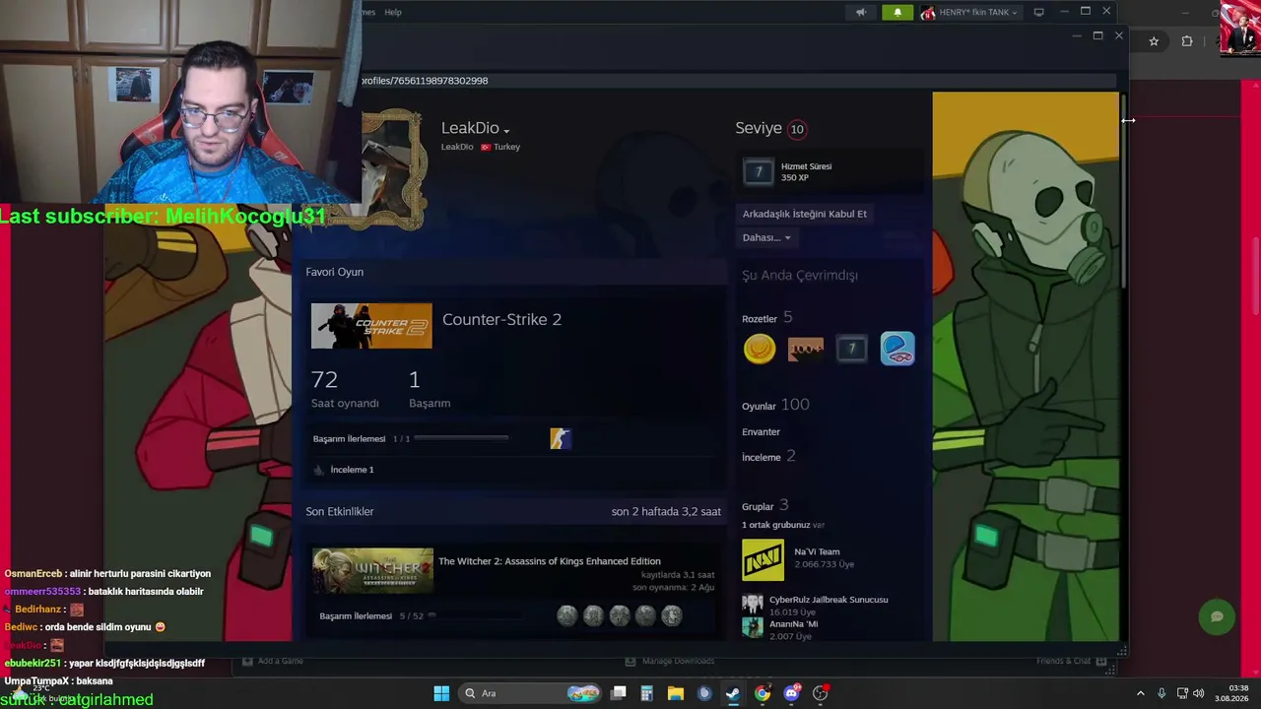Launch Calculator from the taskbar
The width and height of the screenshot is (1261, 709).
point(647,693)
